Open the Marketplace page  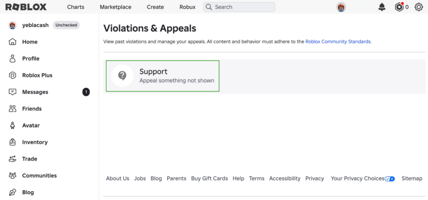(x=115, y=7)
